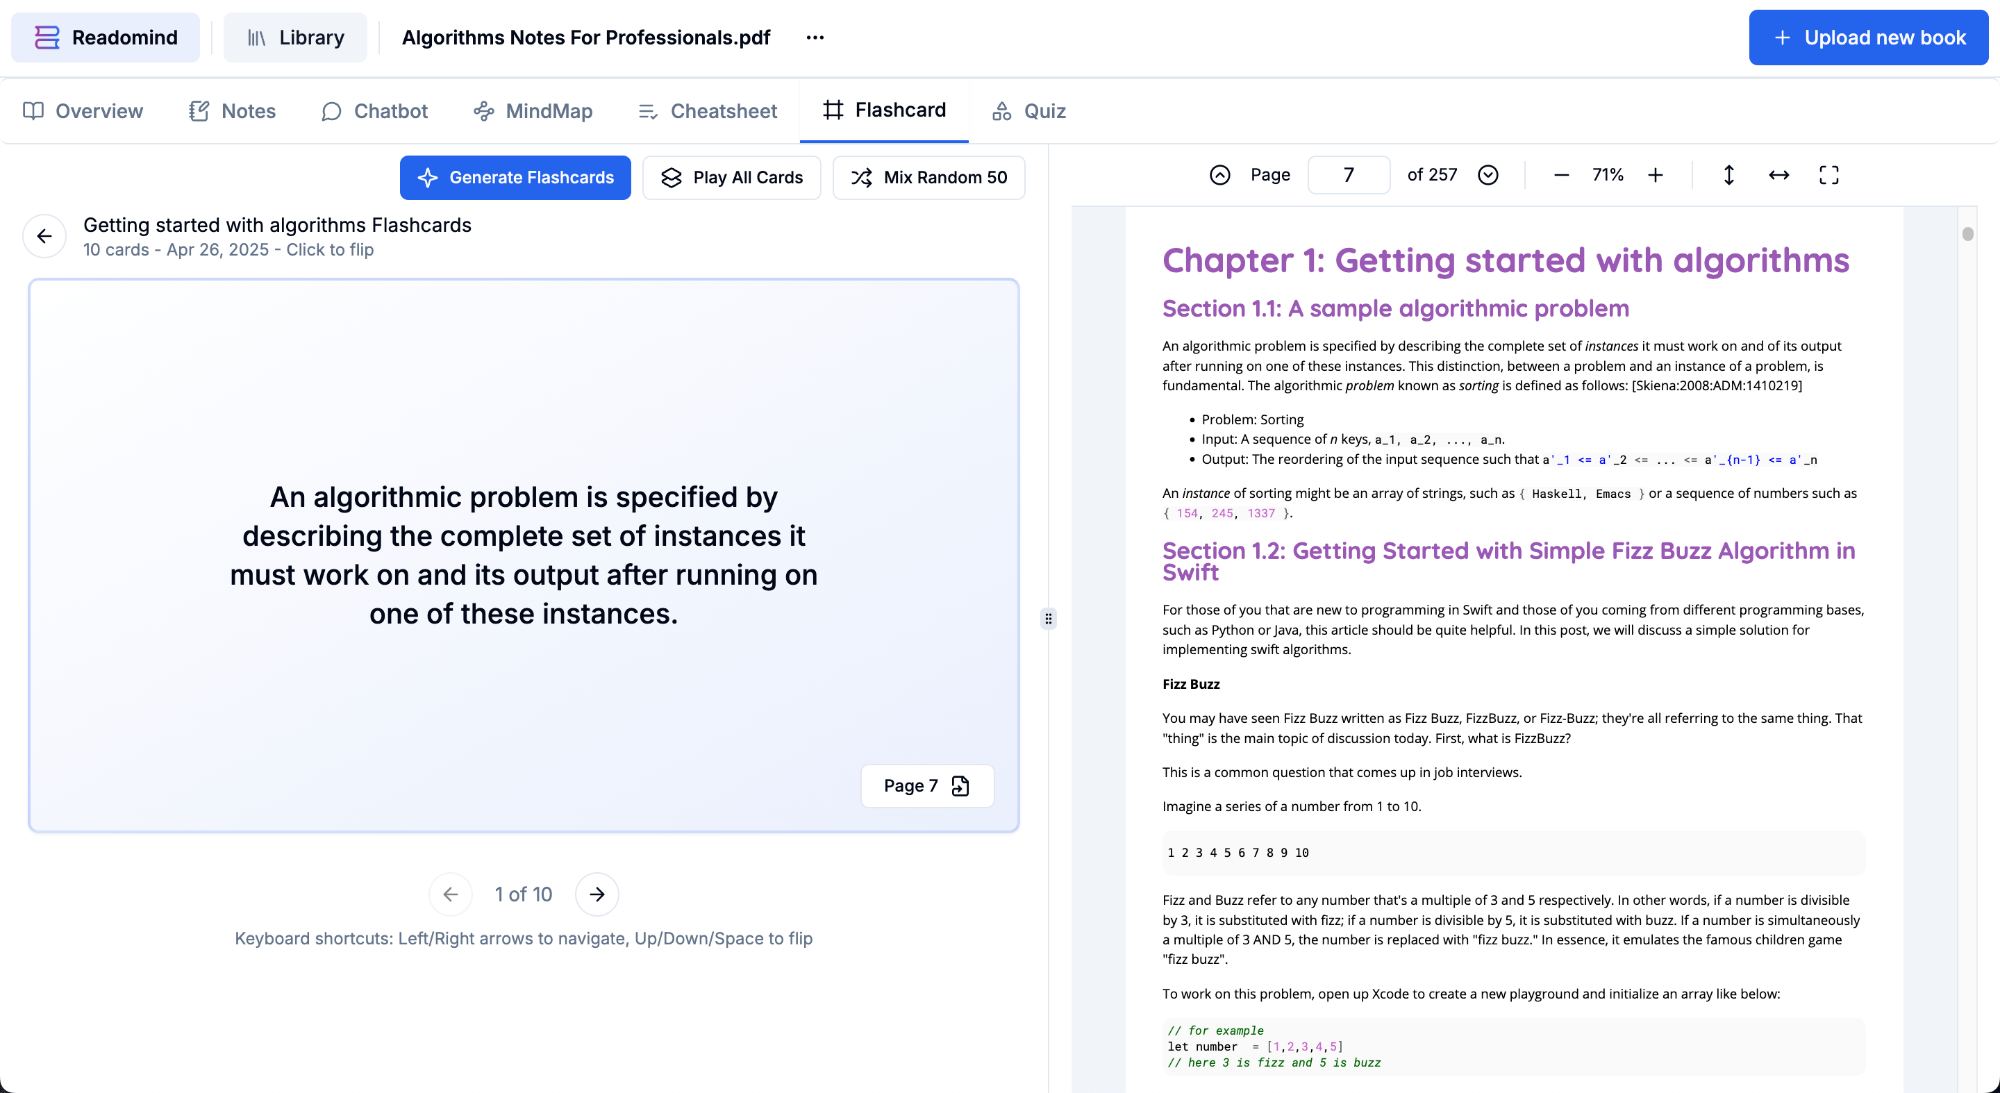Screen dimensions: 2000x1093
Task: Go to the next flashcard
Action: click(x=597, y=894)
